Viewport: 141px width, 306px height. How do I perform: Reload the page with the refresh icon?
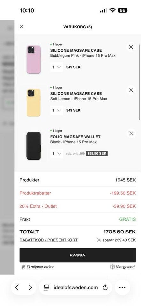[x=105, y=287]
